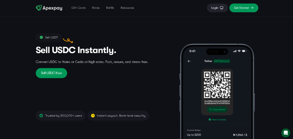
Task: Click the Get Started button
Action: [244, 8]
